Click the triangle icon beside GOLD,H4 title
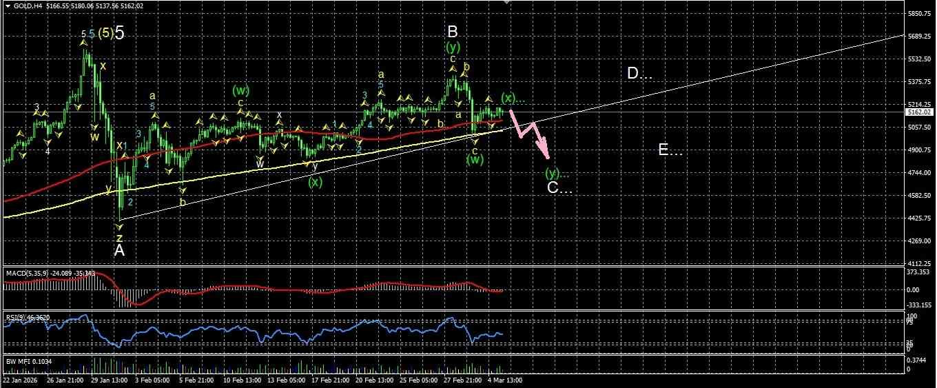Viewport: 937px width, 388px height. coord(7,6)
